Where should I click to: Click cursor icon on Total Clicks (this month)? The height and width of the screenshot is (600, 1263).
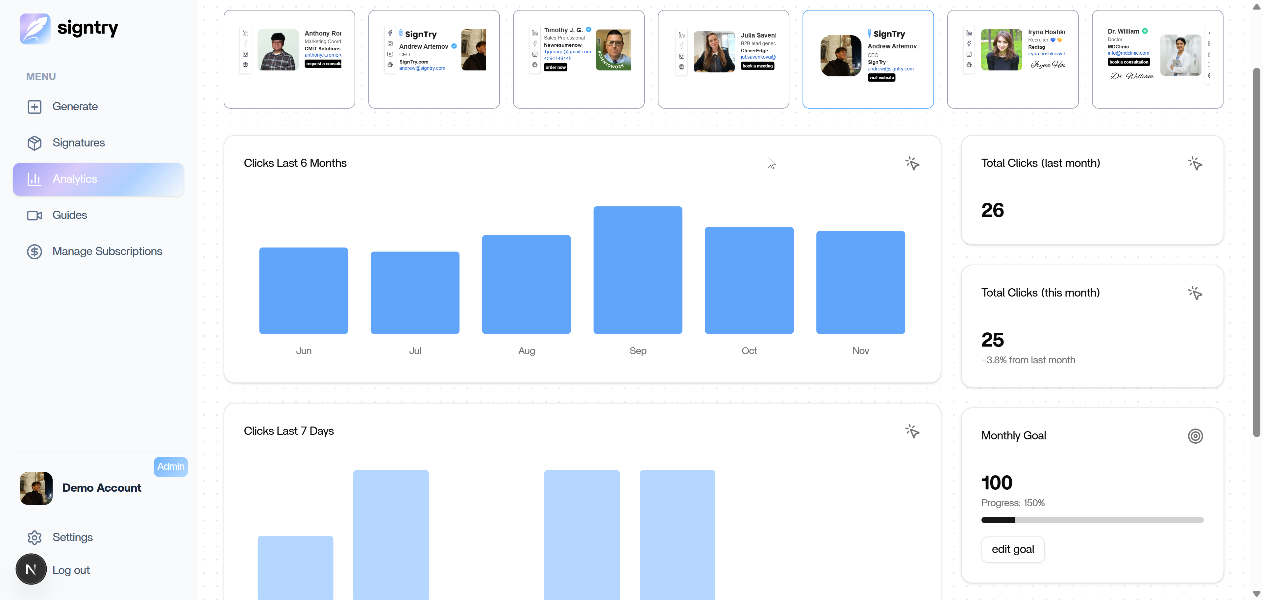1195,293
